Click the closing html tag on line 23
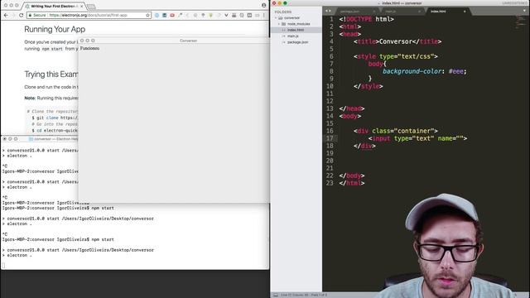Viewport: 530px width, 298px height. 351,183
